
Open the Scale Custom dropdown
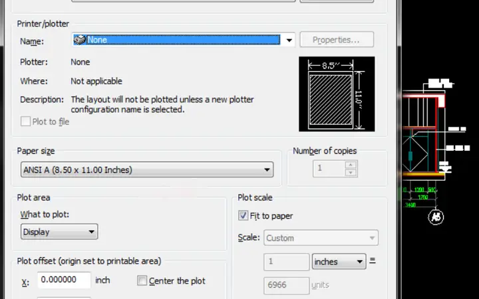(x=321, y=238)
